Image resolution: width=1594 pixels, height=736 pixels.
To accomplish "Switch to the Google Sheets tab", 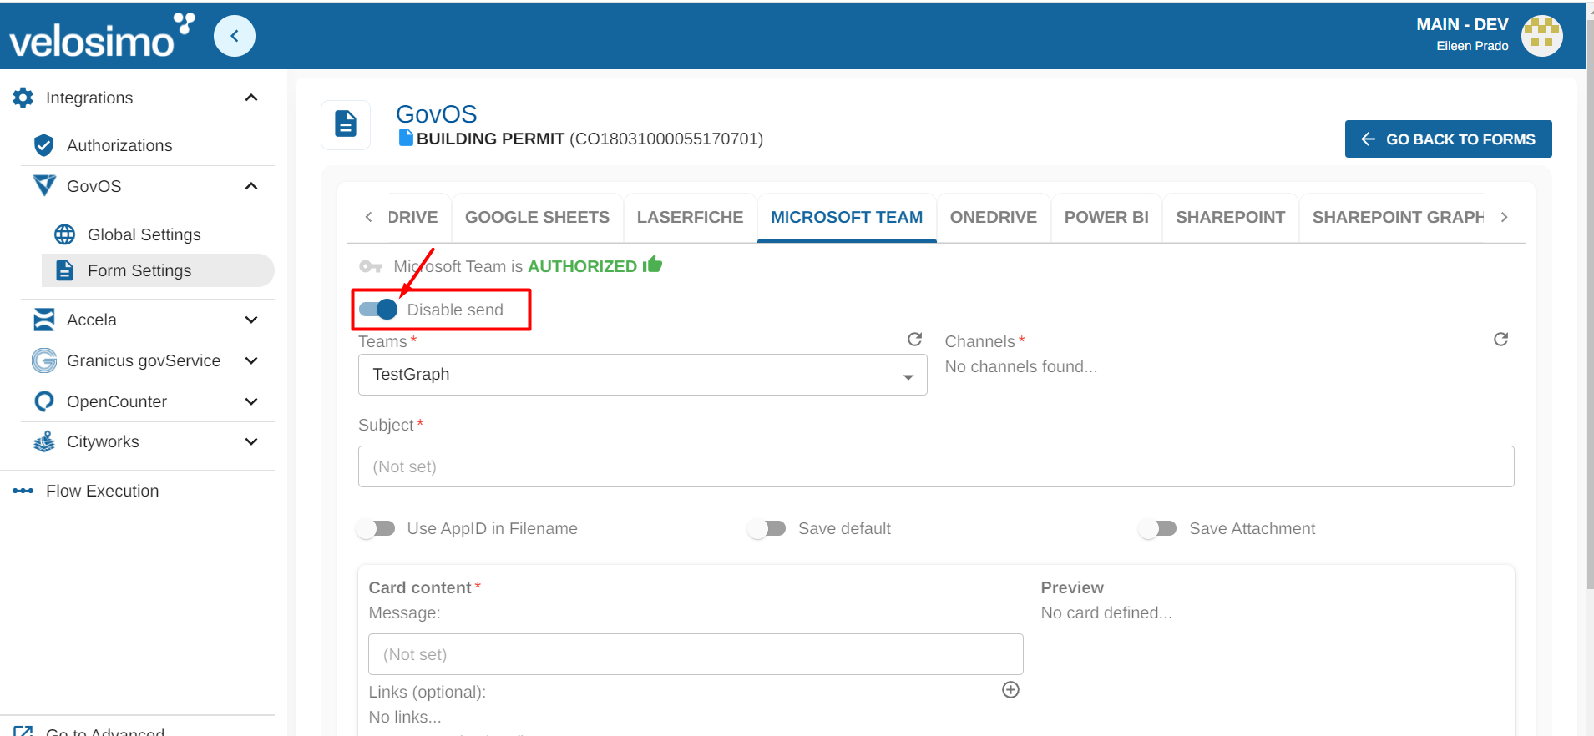I will tap(537, 217).
